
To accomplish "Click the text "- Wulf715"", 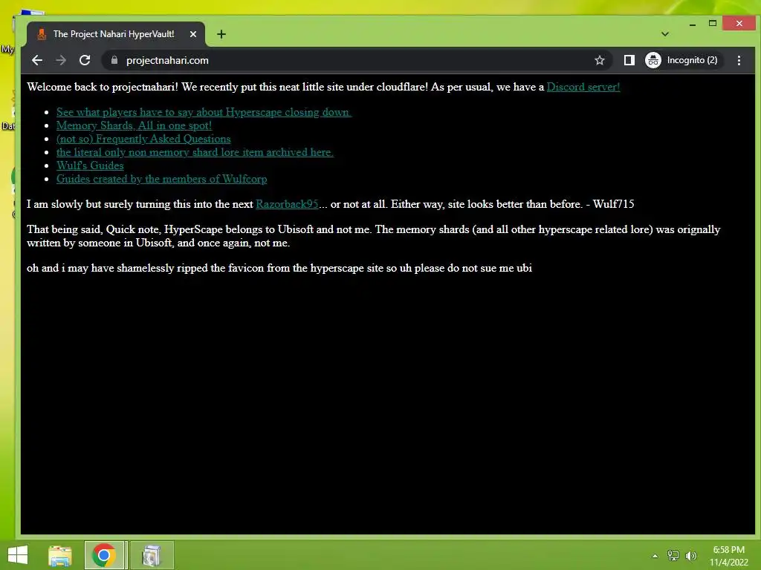I will coord(610,204).
